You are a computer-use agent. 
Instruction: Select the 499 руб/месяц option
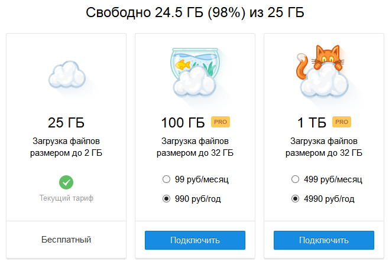pos(295,179)
